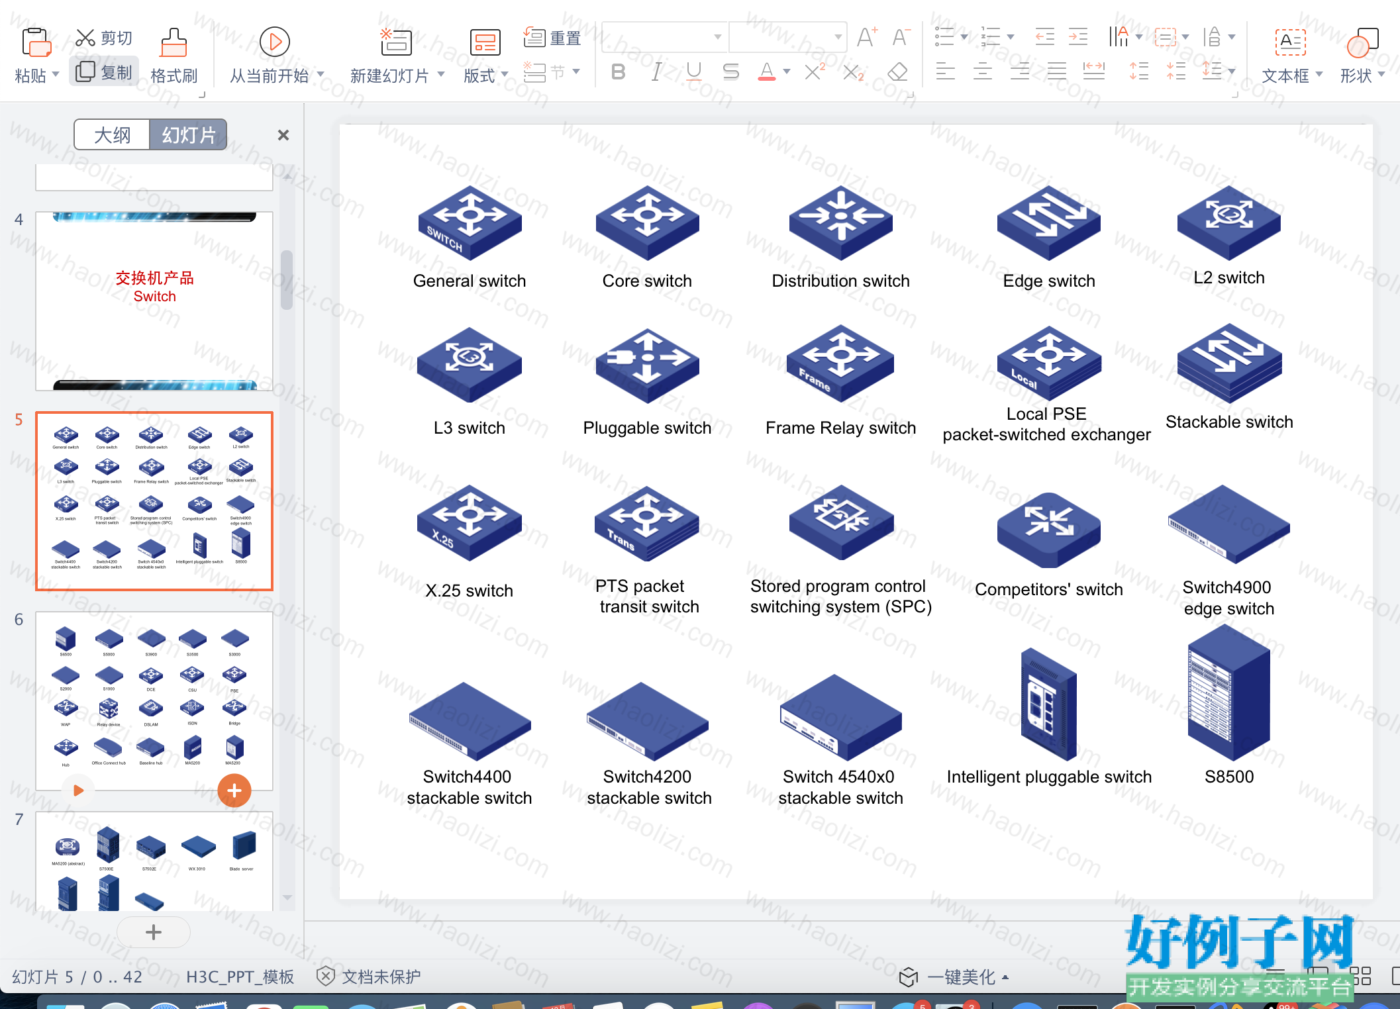Click the Text Box (文本框) icon

click(x=1290, y=42)
